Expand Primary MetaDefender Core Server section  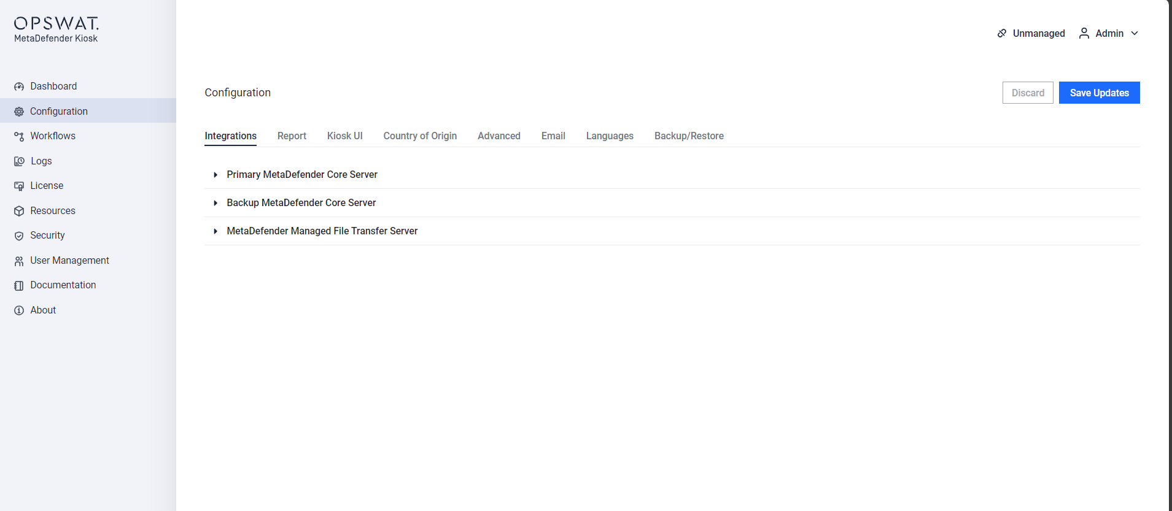(215, 175)
